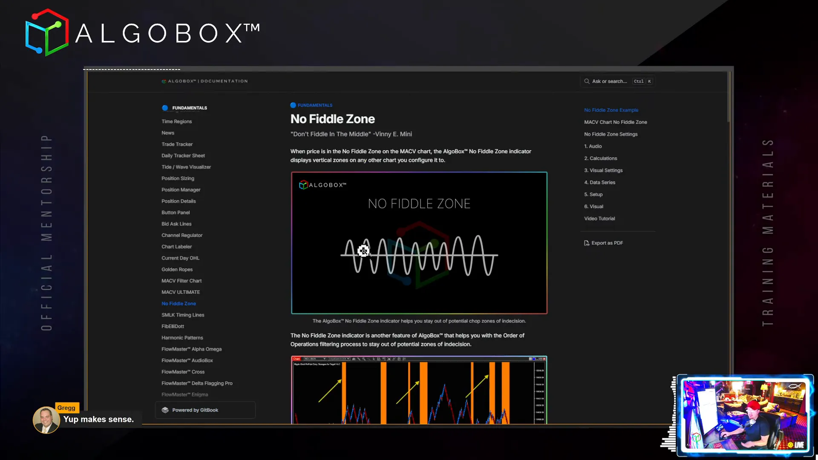
Task: Click the Export as PDF icon
Action: tap(587, 243)
